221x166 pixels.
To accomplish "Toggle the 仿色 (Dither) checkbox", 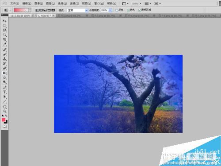I will coord(128,10).
